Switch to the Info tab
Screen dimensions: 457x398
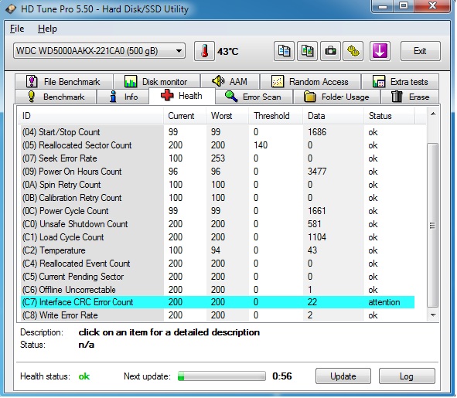coord(123,97)
